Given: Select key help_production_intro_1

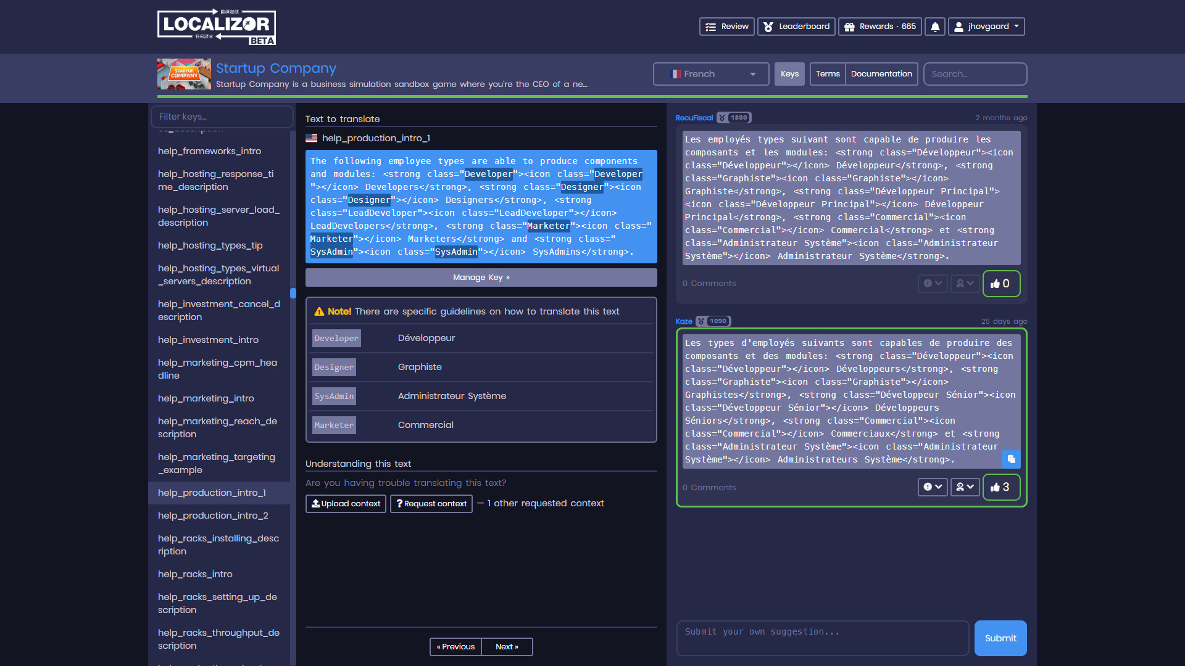Looking at the screenshot, I should click(219, 493).
